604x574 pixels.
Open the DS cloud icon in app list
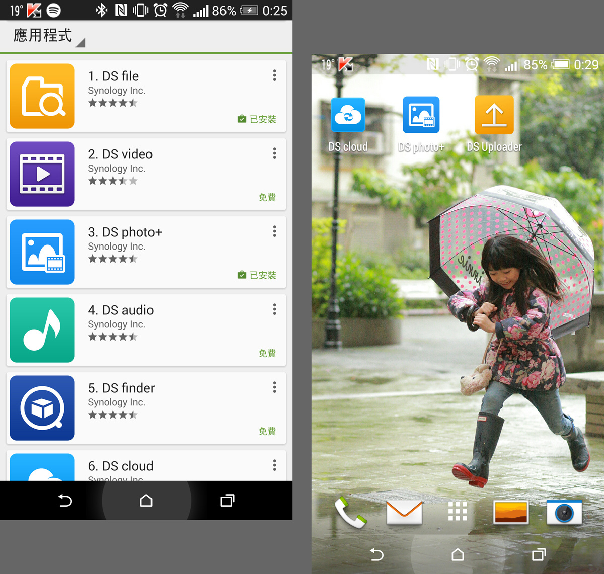coord(42,467)
